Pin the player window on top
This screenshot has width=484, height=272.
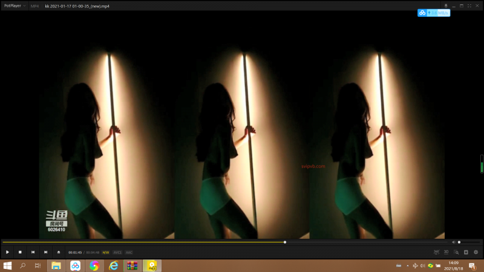446,5
